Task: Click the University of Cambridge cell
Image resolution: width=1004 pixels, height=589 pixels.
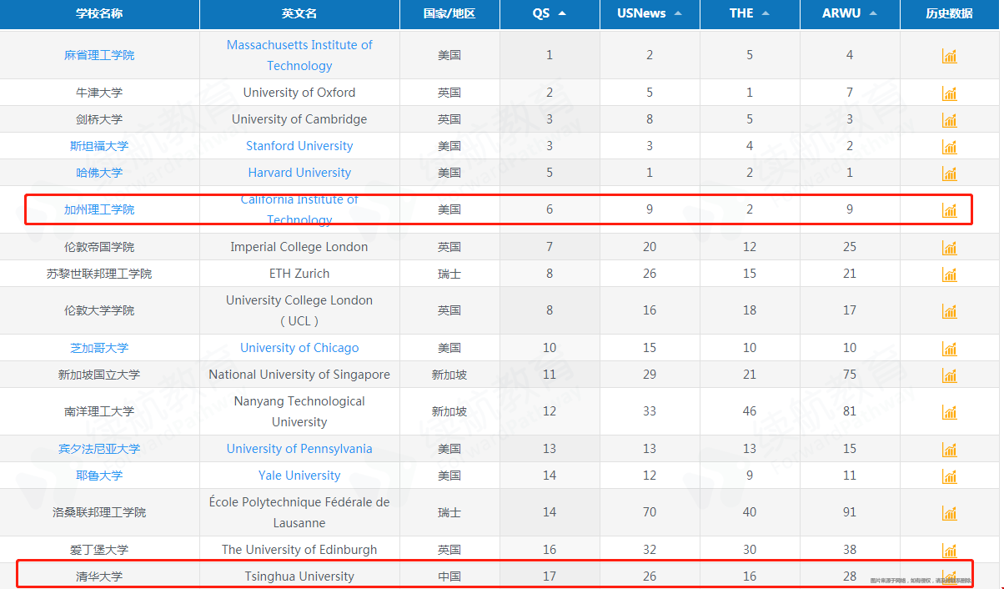Action: click(299, 119)
